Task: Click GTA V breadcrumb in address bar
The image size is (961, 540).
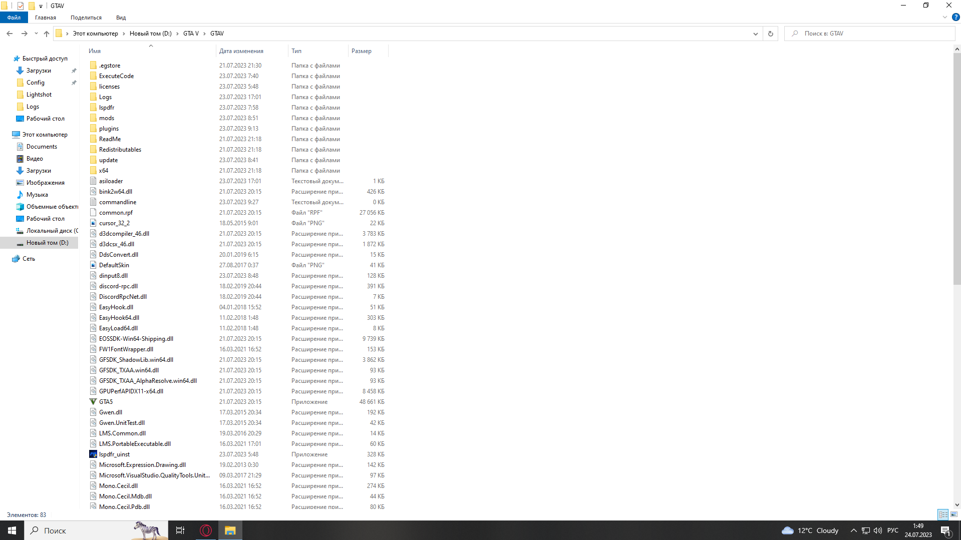Action: click(x=191, y=34)
